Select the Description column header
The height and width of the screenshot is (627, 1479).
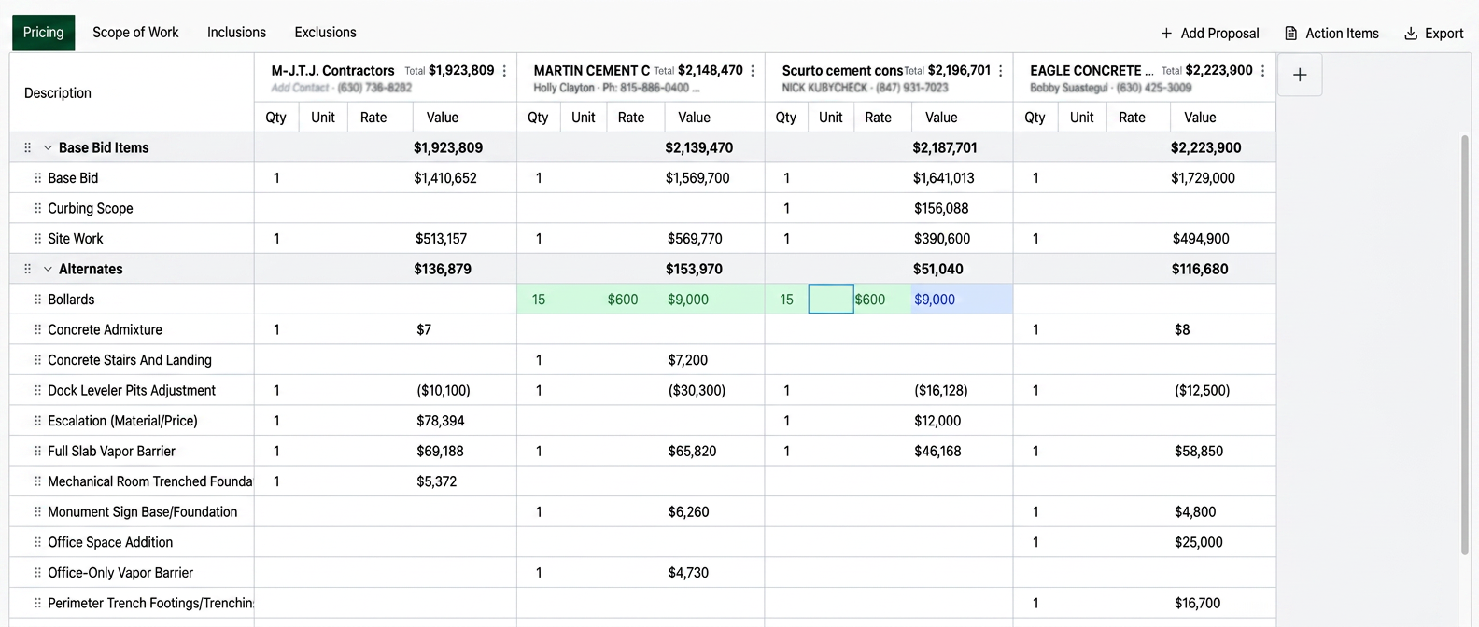tap(58, 93)
